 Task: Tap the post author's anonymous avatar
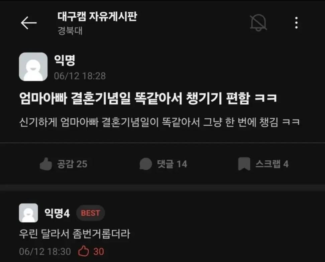(x=33, y=67)
